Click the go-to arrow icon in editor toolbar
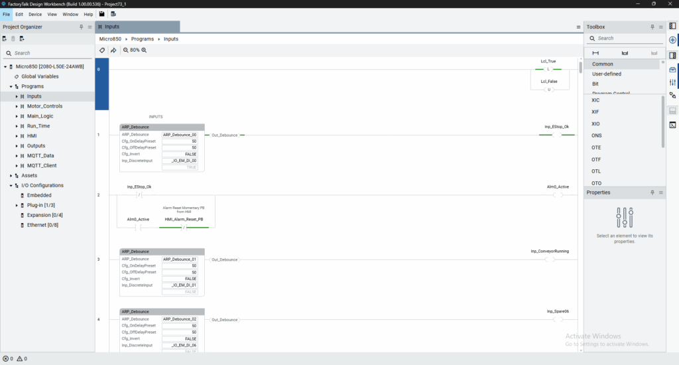679x365 pixels. 113,50
